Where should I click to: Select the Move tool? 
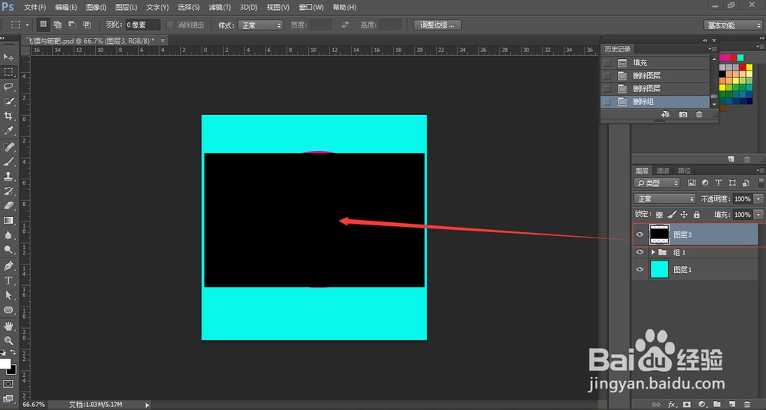pos(8,57)
